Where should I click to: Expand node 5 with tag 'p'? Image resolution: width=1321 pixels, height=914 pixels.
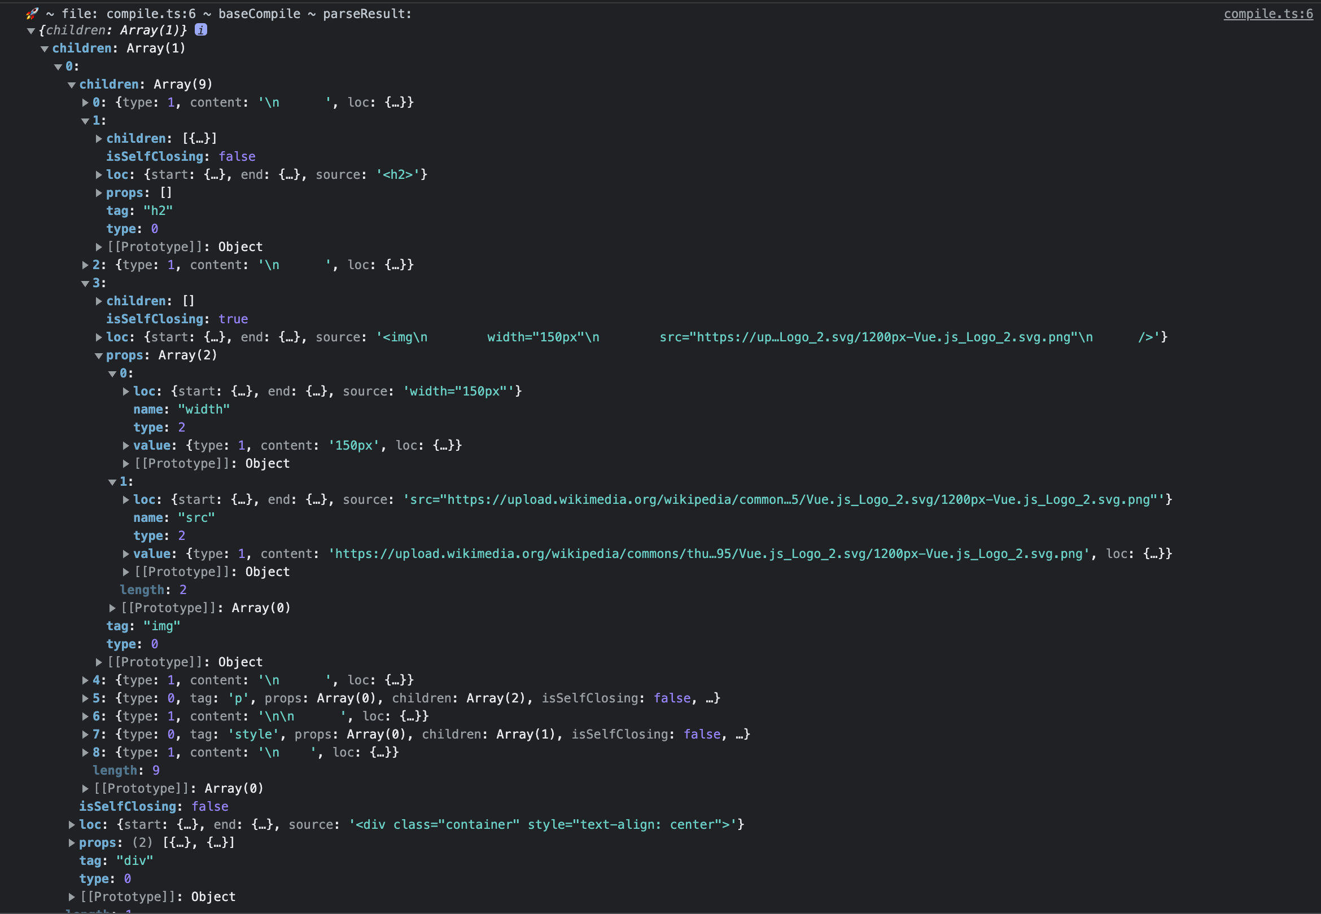coord(85,698)
